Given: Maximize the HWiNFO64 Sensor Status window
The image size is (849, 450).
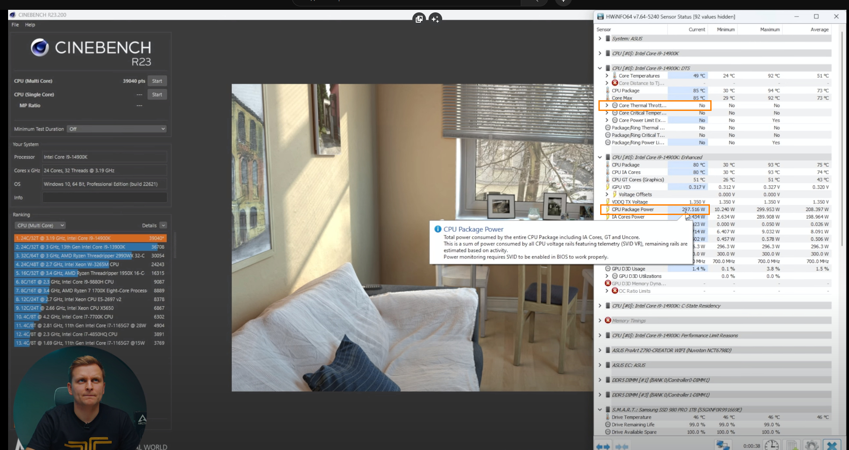Looking at the screenshot, I should pos(816,17).
